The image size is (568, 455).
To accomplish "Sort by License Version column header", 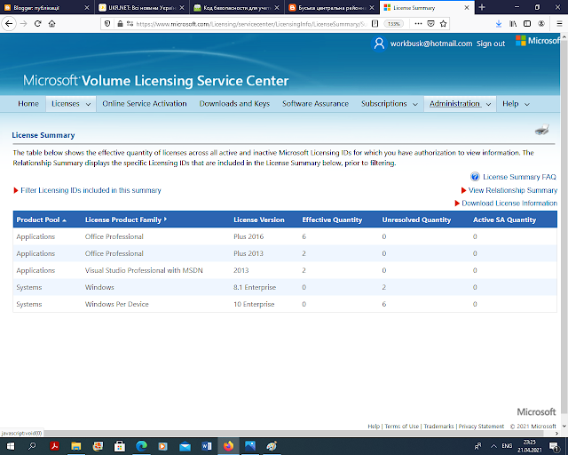I will 258,220.
